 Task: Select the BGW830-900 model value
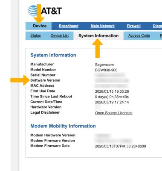106,70
